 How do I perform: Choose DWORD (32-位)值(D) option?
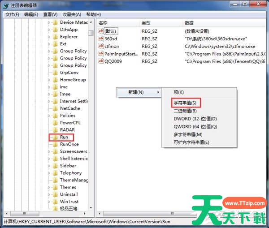tap(199, 119)
